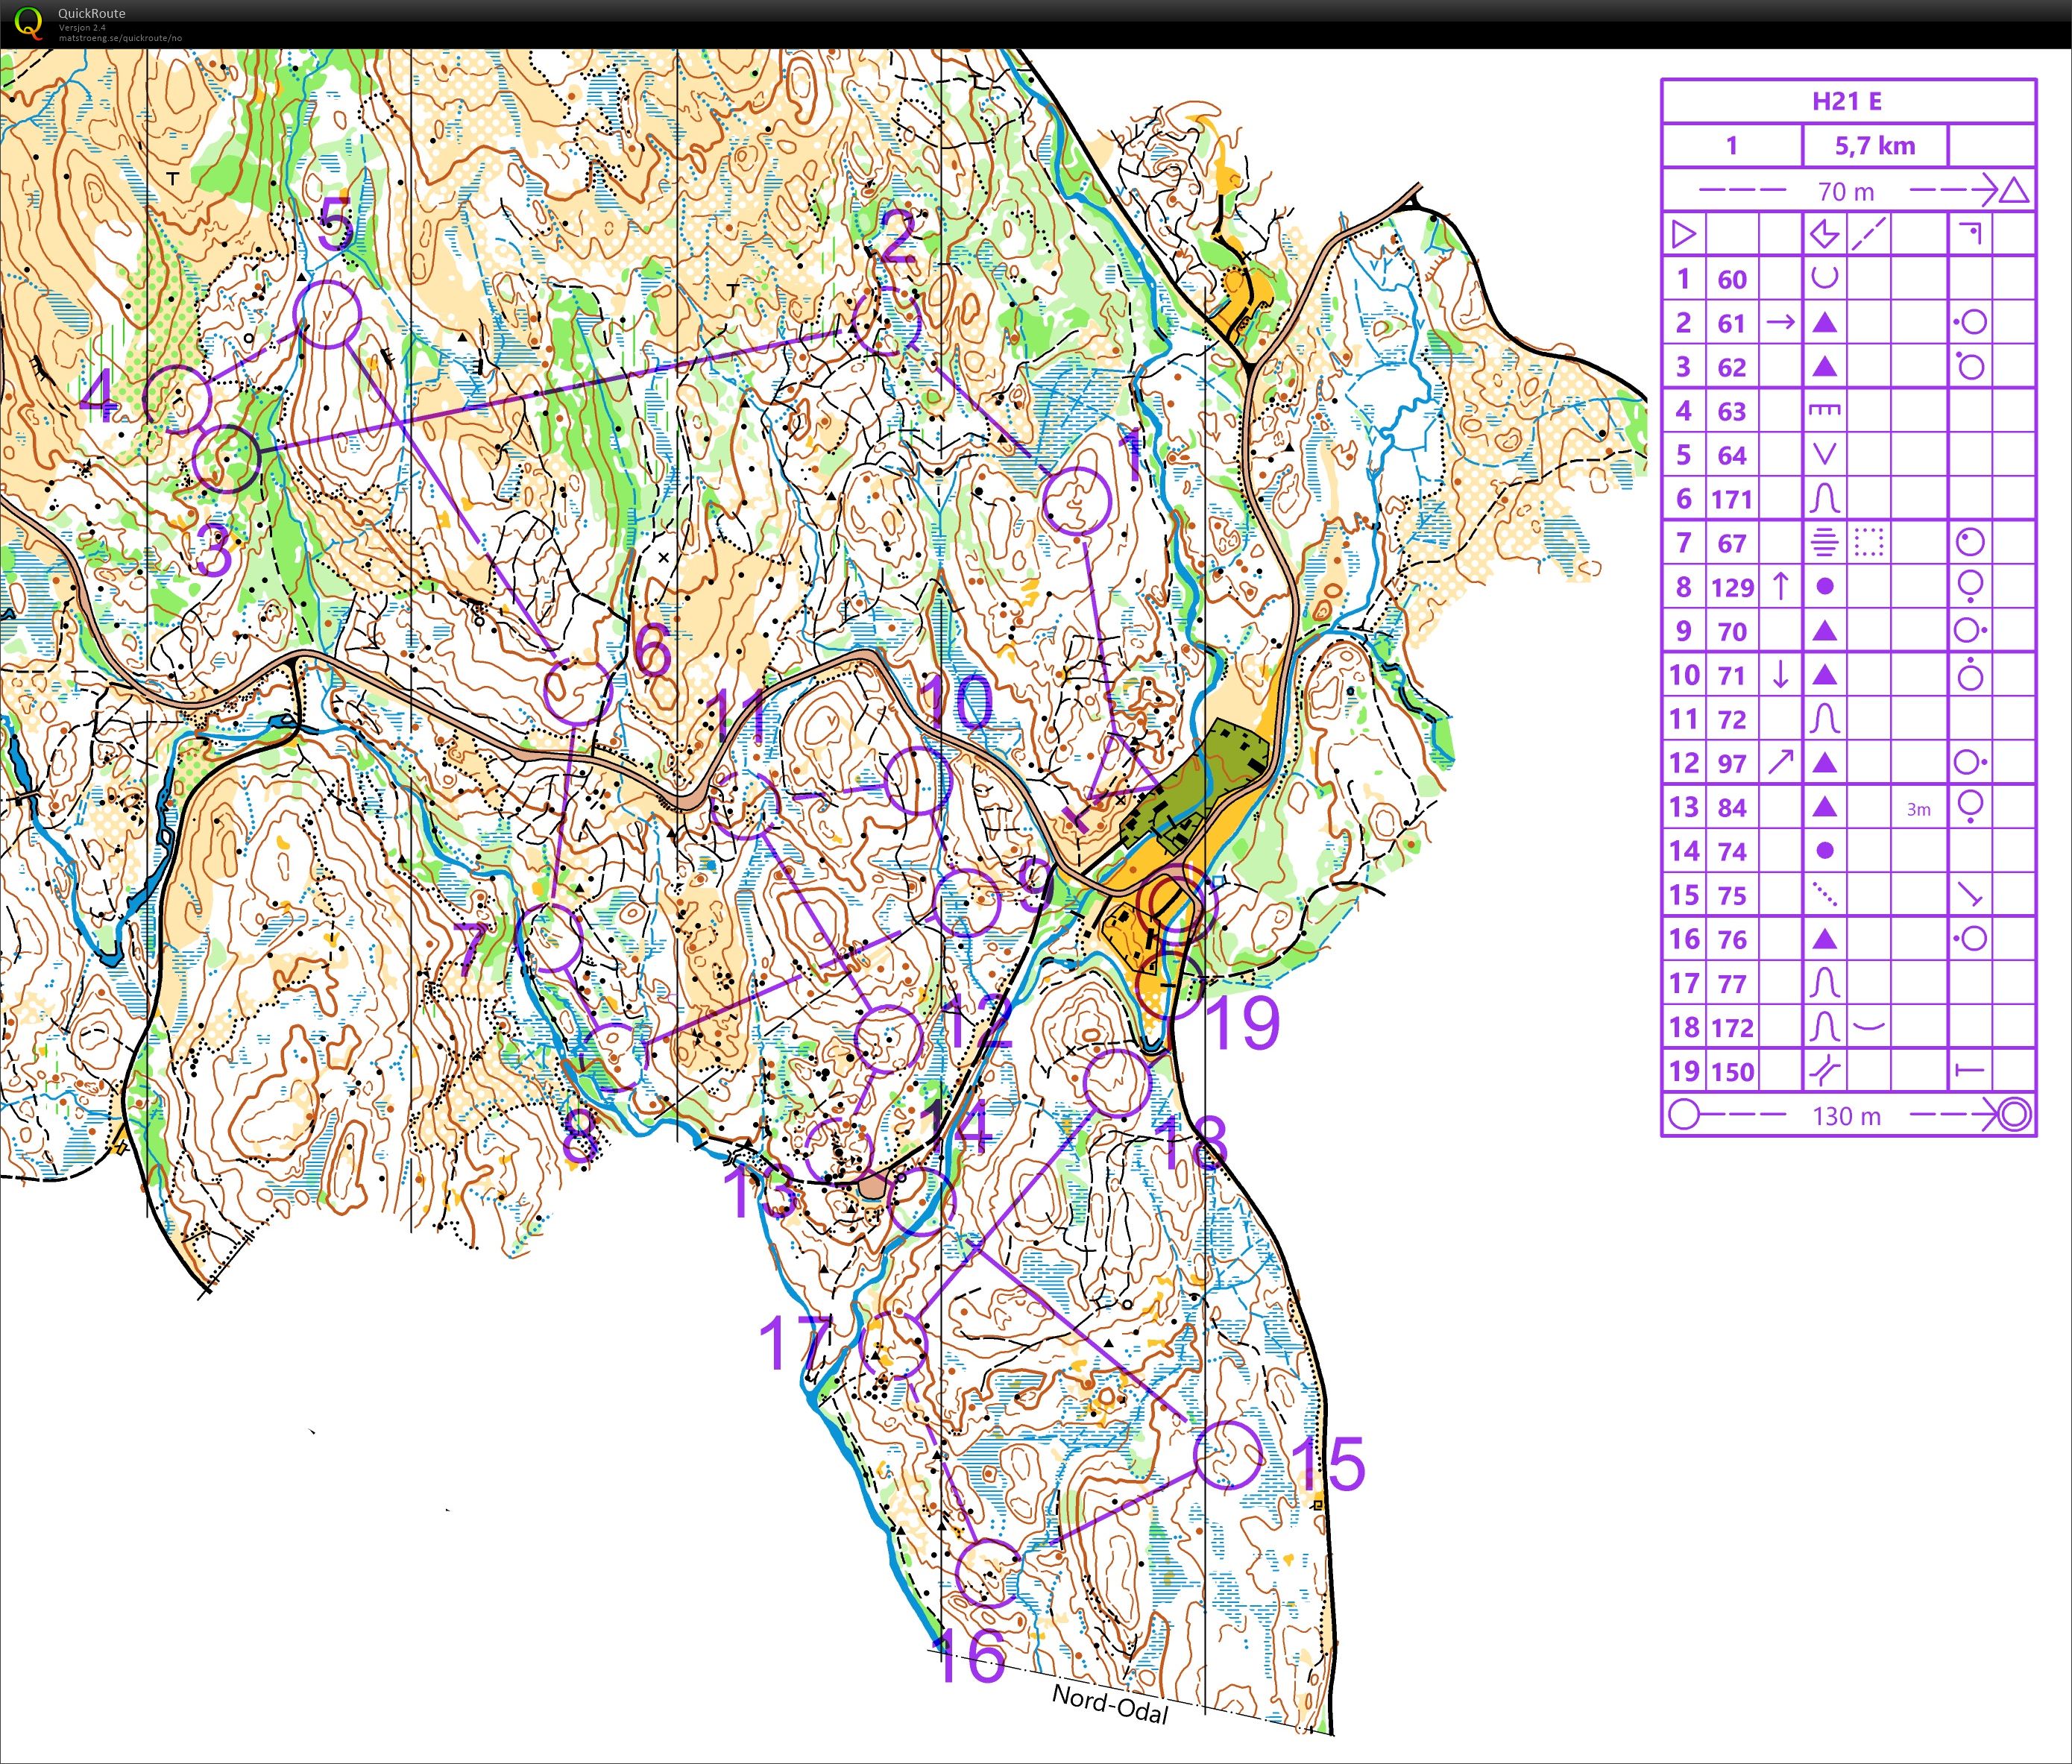This screenshot has height=1764, width=2072.
Task: Click the triangle at end of 70 m row
Action: [x=2014, y=190]
